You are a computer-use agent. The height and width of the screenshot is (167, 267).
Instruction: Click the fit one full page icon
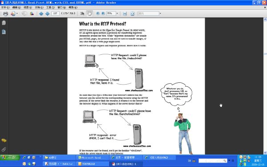[x=133, y=13]
